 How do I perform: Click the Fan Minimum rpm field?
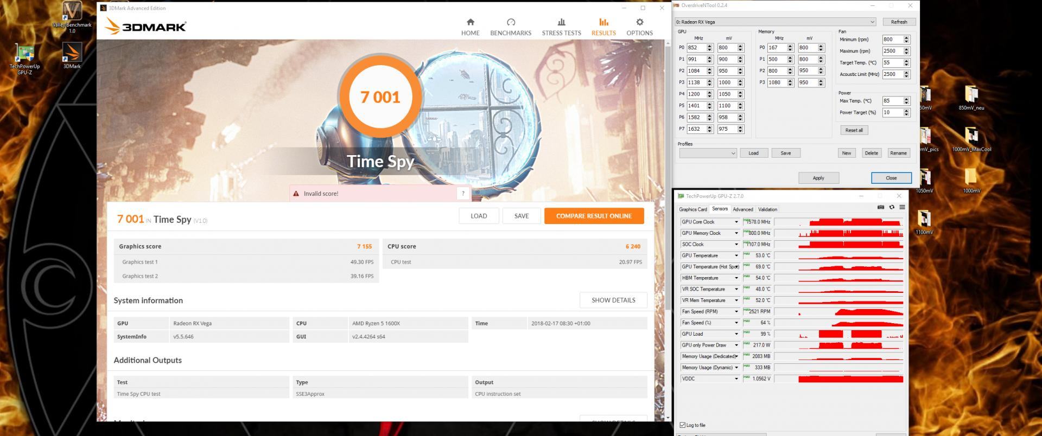[x=892, y=40]
